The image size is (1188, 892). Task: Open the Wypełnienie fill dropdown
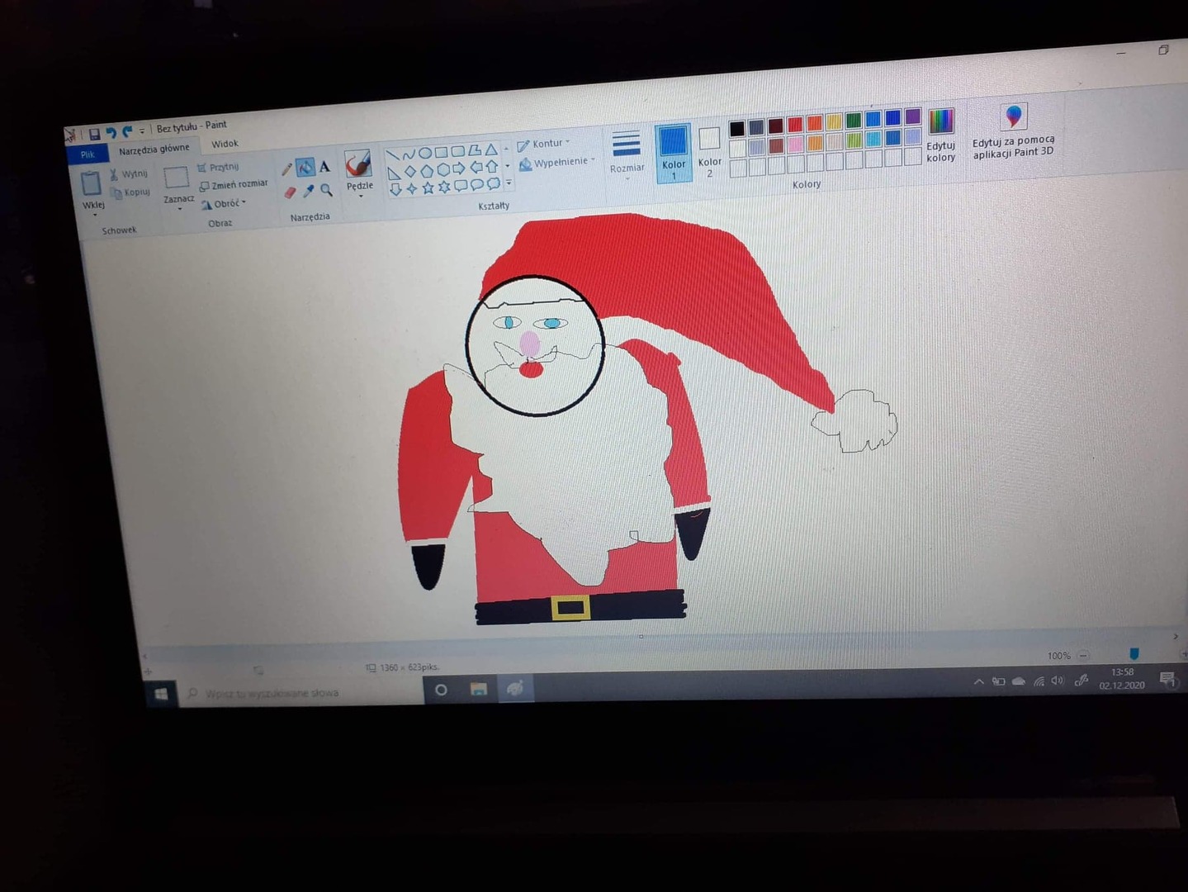pyautogui.click(x=556, y=163)
